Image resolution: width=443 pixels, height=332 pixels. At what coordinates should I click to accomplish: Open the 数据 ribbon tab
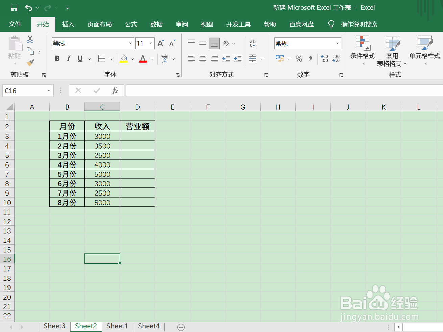pyautogui.click(x=156, y=24)
